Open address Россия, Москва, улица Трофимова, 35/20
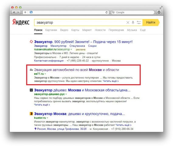This screenshot has height=146, width=173. coord(62,129)
